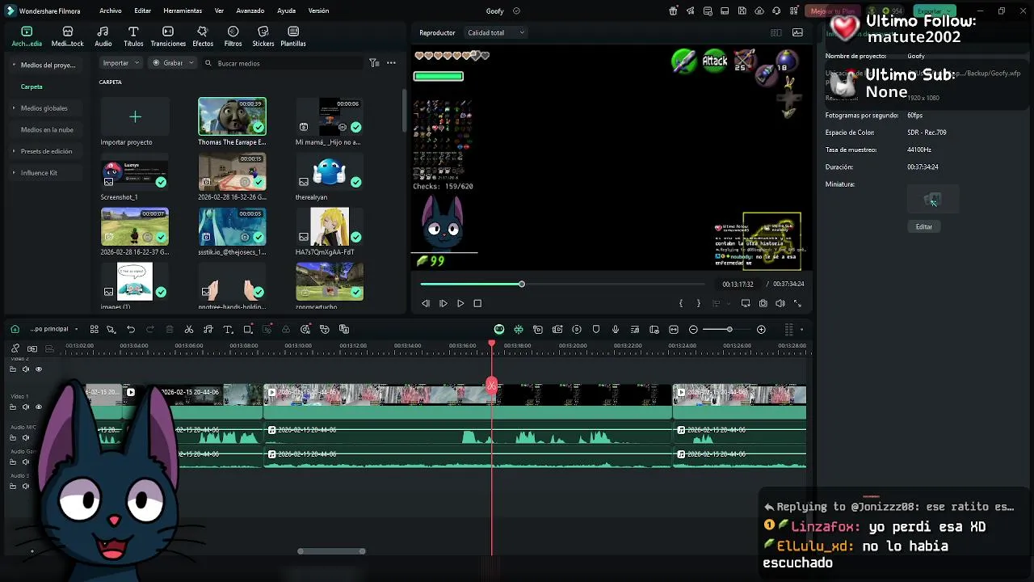Click the mark-in curly brace icon
The image size is (1034, 582).
[x=681, y=303]
